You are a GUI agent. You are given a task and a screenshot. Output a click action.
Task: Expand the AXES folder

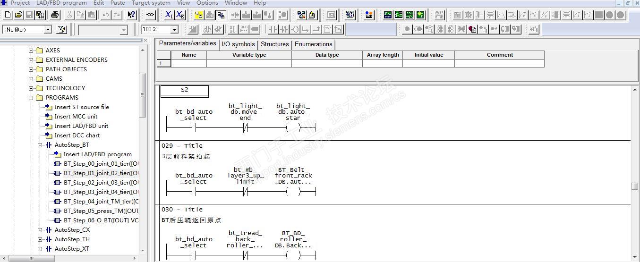pyautogui.click(x=31, y=51)
